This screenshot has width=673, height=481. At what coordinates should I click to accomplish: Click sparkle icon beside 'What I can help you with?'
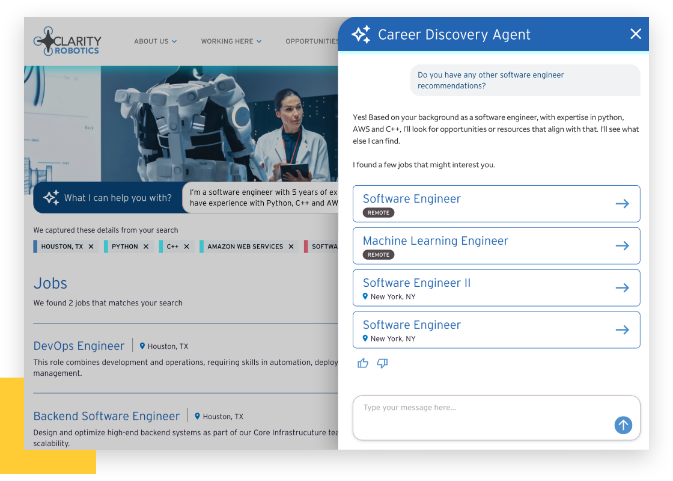(51, 198)
